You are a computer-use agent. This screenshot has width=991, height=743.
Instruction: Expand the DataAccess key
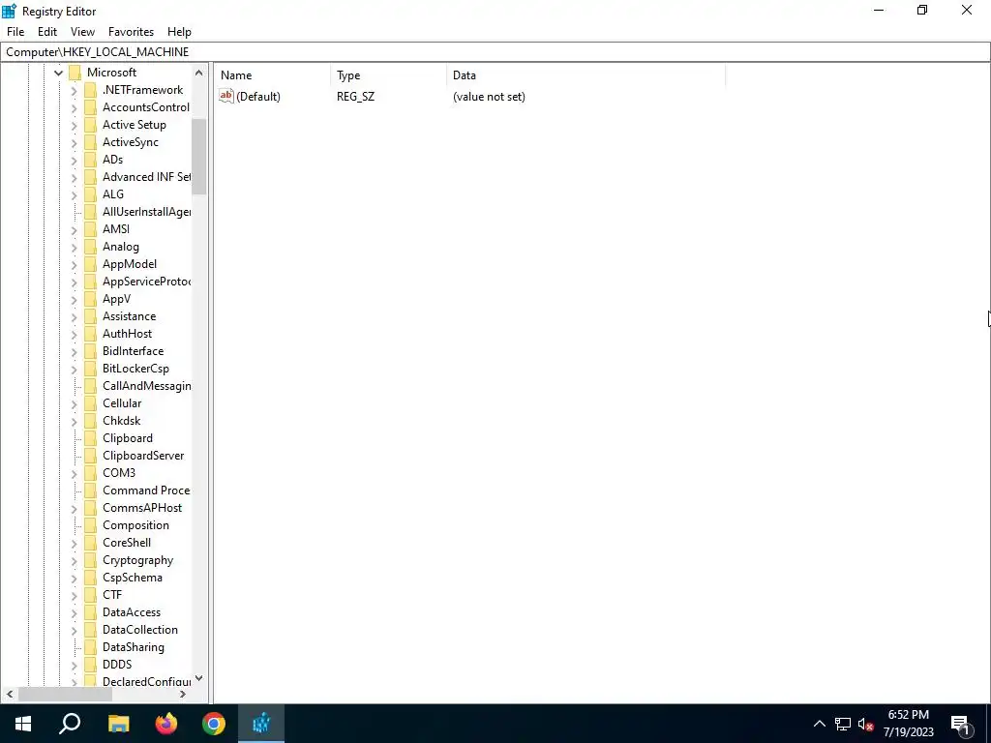74,612
